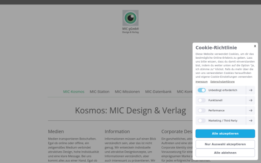Expand Funktionell details arrow
The image size is (261, 163).
[x=251, y=100]
